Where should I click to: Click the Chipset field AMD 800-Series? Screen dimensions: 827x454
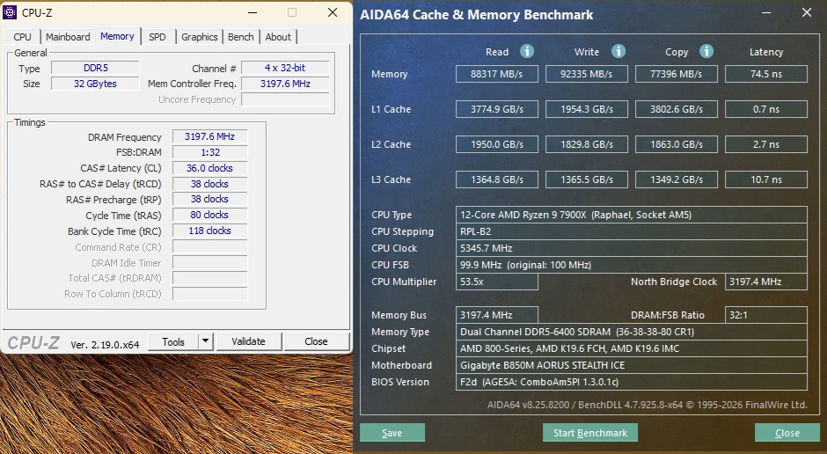pos(632,348)
